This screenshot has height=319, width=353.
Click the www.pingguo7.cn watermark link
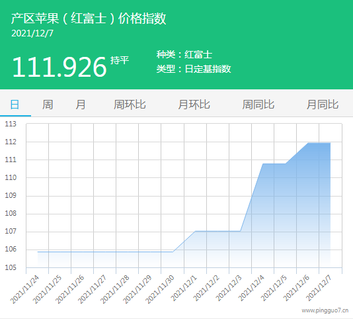[x=325, y=310]
